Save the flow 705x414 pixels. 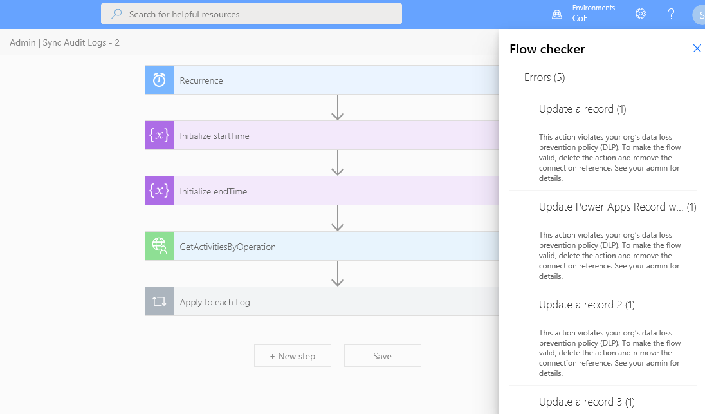382,355
